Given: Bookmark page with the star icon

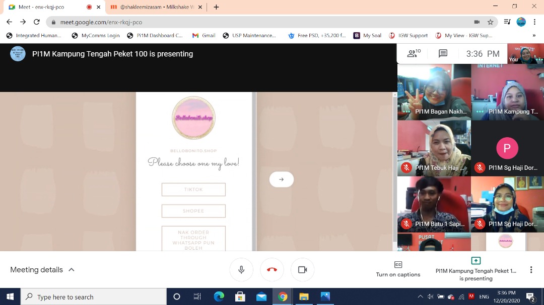Looking at the screenshot, I should pyautogui.click(x=490, y=22).
